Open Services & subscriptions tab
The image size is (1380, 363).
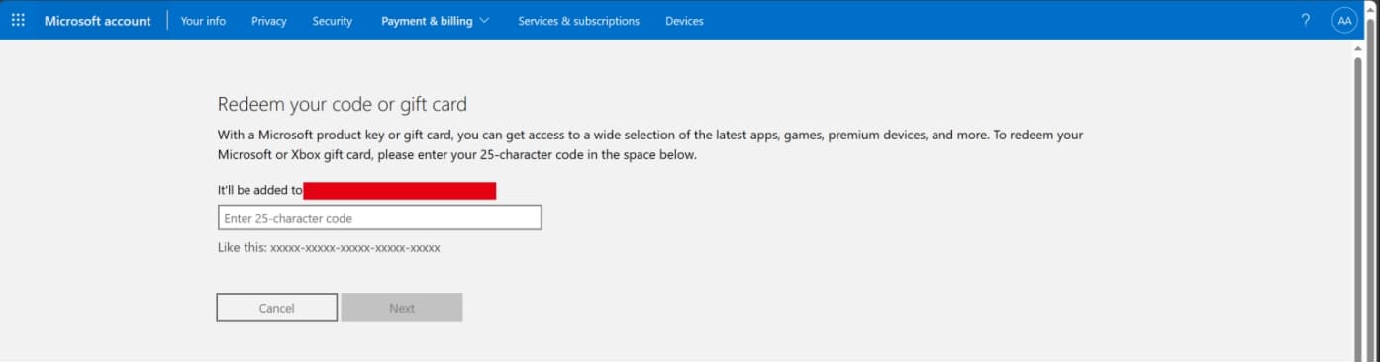[579, 21]
